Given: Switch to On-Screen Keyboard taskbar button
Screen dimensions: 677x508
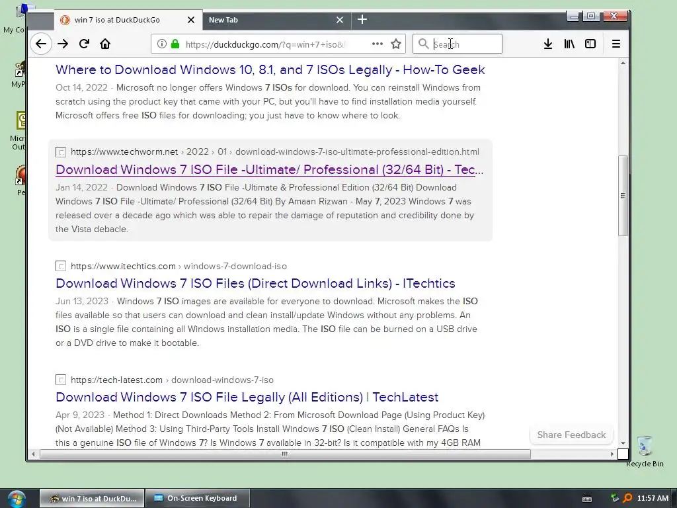Looking at the screenshot, I should click(x=197, y=499).
